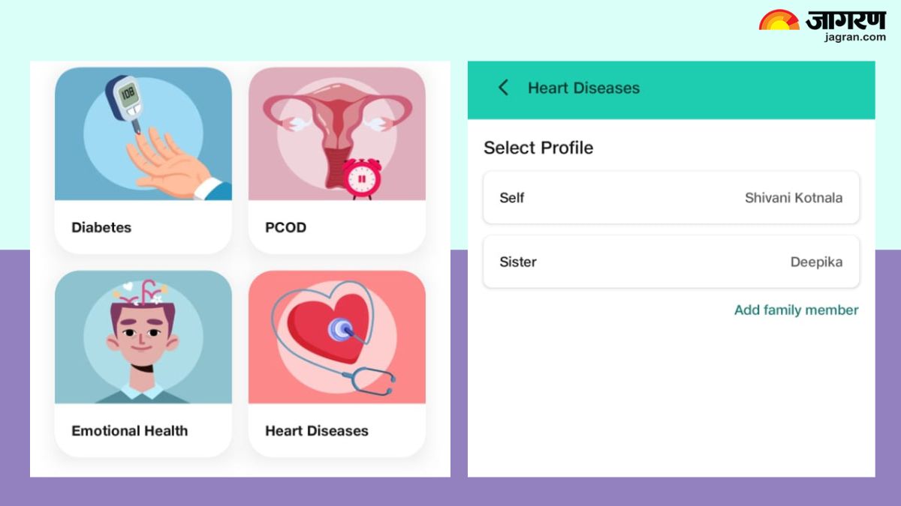
Task: Tap the Heart Diseases card label
Action: tap(317, 430)
